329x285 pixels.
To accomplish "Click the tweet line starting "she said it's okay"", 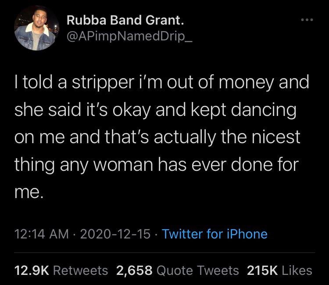I will pos(156,109).
